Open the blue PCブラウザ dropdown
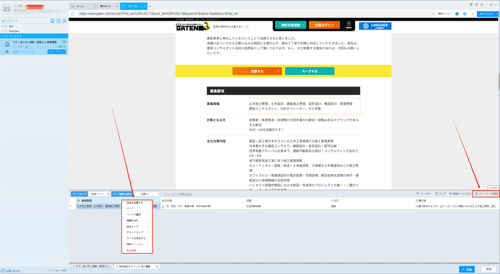The width and height of the screenshot is (500, 274). (x=488, y=14)
